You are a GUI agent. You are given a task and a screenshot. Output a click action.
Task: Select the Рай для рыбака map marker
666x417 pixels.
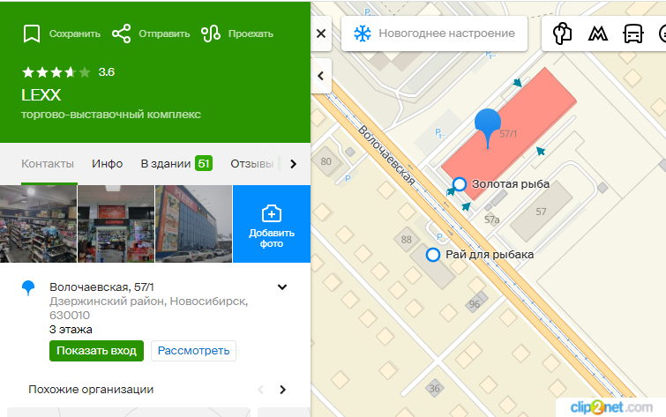[432, 255]
